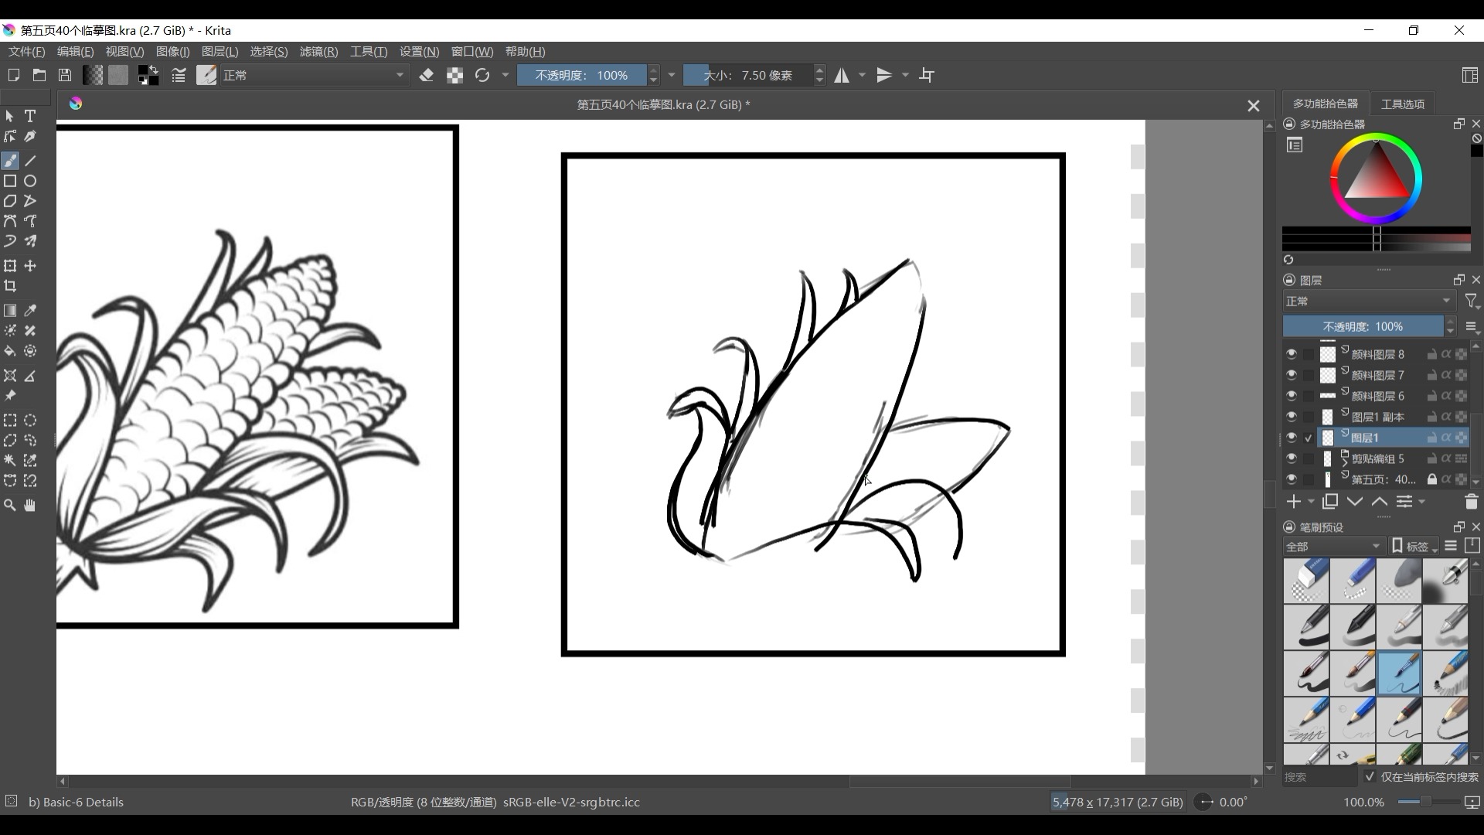
Task: Duplicate the current layer
Action: (1330, 502)
